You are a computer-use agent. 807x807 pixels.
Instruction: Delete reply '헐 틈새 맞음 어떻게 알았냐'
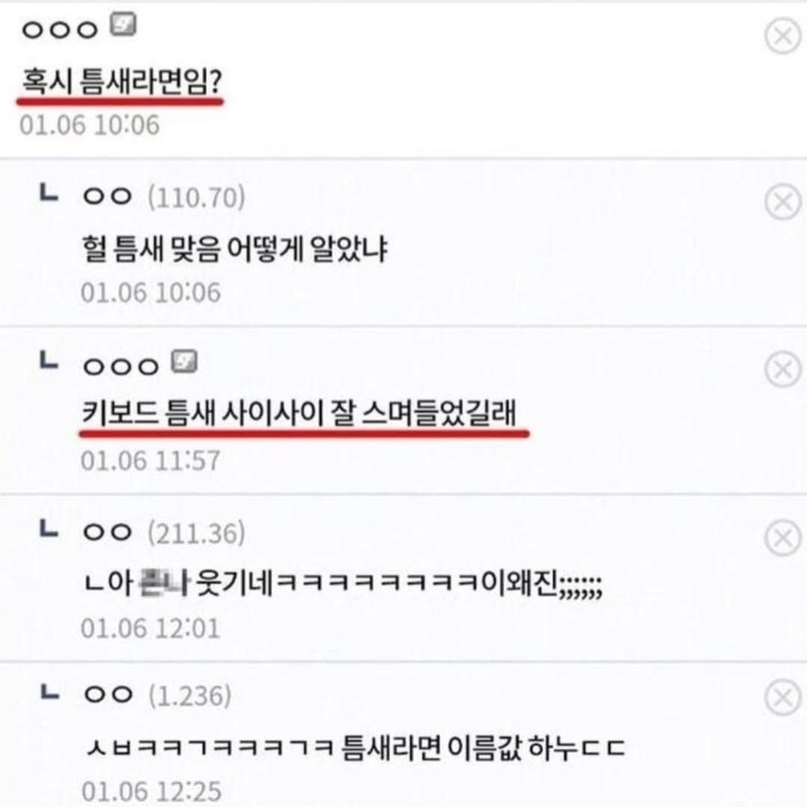point(783,201)
